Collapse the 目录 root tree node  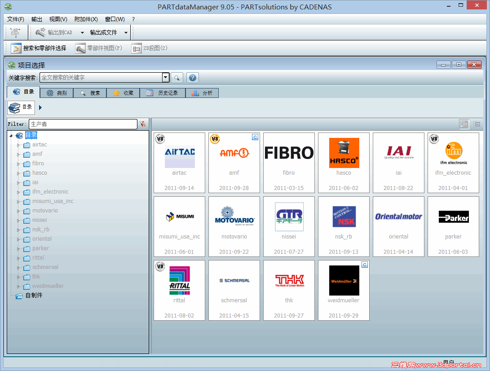point(11,136)
